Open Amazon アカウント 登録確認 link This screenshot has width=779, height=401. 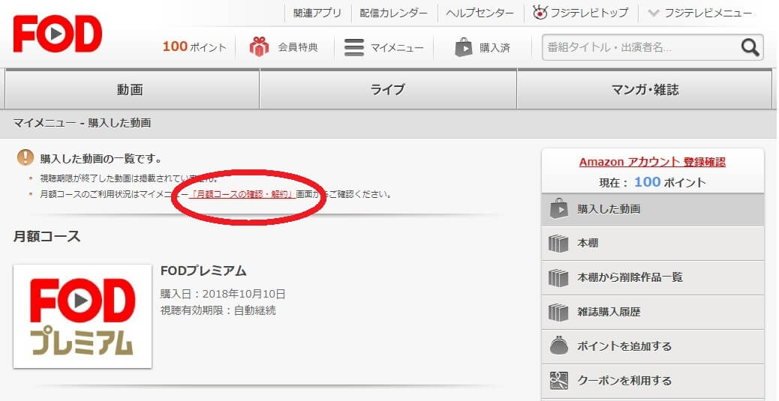(x=652, y=162)
